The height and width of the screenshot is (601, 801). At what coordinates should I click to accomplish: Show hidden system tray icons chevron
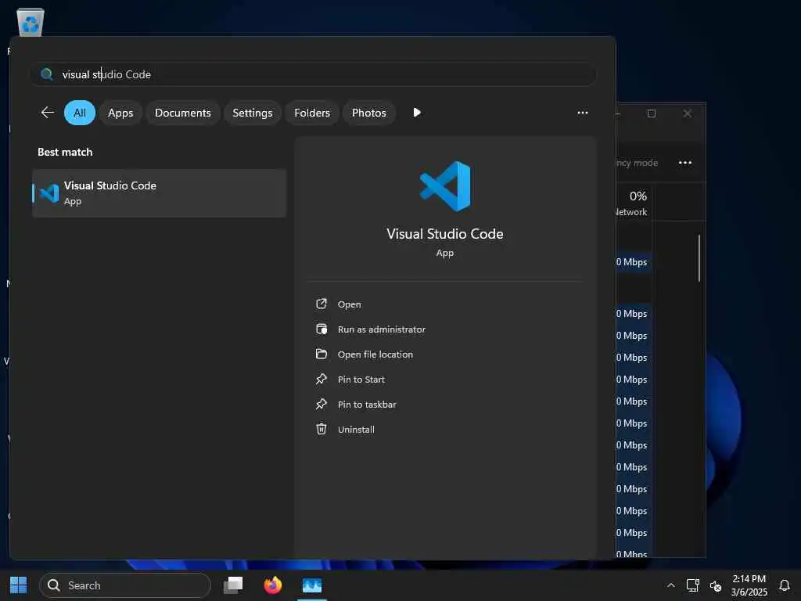(x=670, y=585)
